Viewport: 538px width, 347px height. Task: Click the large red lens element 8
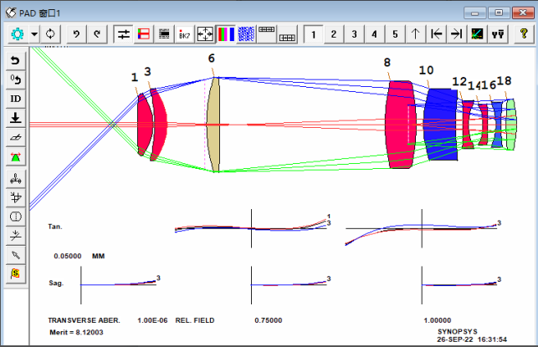point(400,125)
